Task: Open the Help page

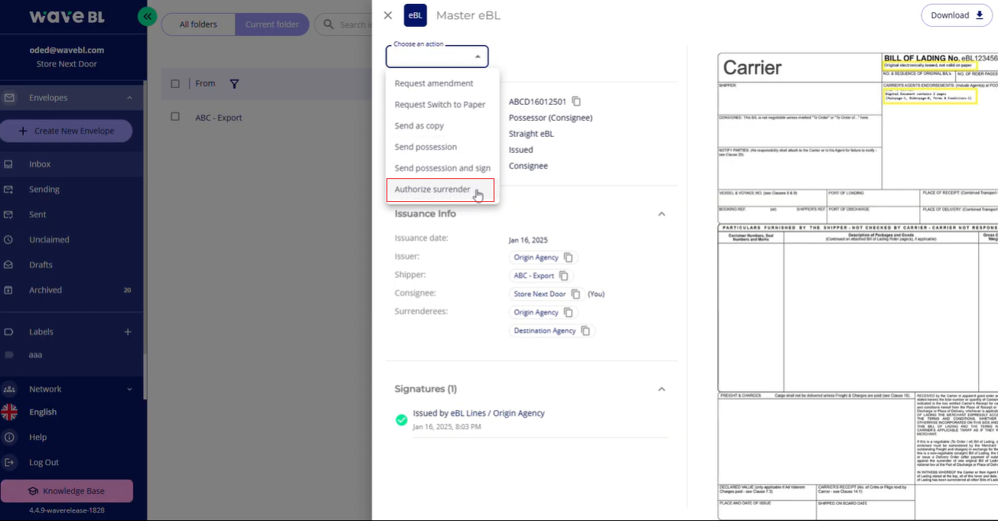Action: click(38, 437)
